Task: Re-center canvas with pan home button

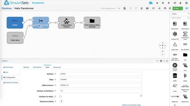Action: tap(162, 45)
